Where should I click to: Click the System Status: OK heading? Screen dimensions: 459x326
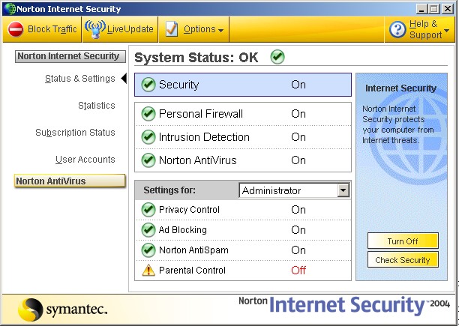196,58
